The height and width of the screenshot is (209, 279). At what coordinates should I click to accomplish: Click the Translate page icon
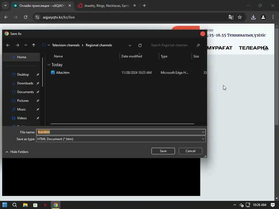[x=231, y=17]
